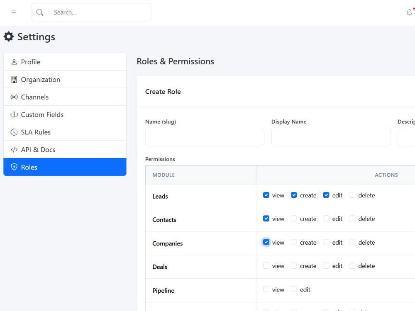
Task: Focus the Search field
Action: click(x=91, y=12)
